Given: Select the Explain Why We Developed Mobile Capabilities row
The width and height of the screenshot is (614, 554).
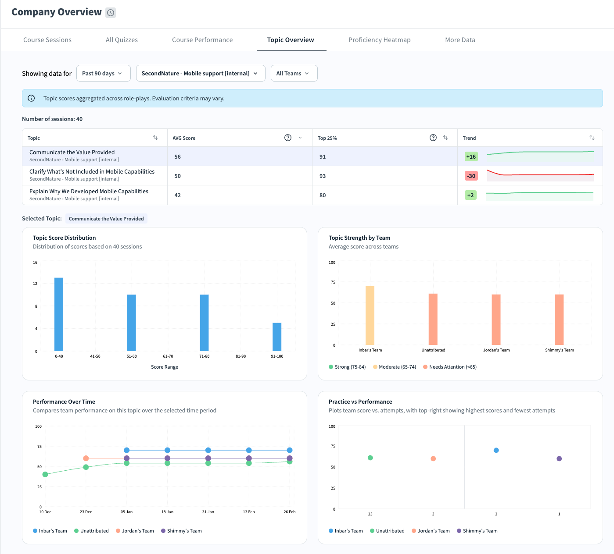Looking at the screenshot, I should 89,195.
